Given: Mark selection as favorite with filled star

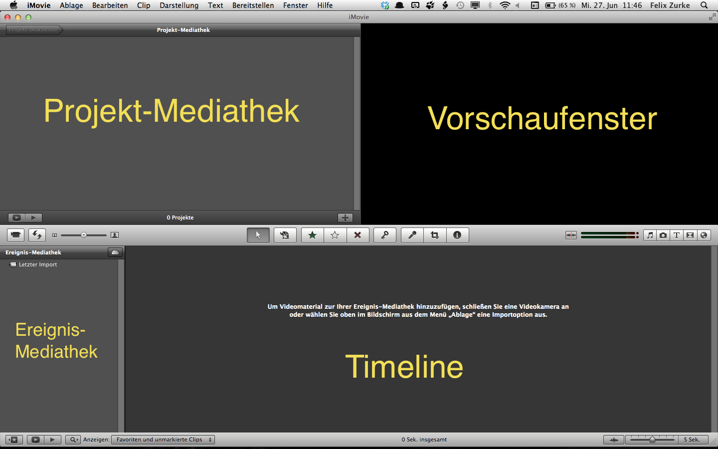Looking at the screenshot, I should tap(313, 235).
